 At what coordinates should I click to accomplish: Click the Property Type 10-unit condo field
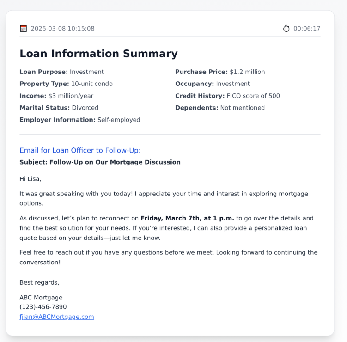point(66,84)
